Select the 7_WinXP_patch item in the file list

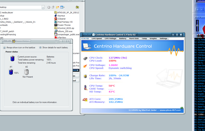point(7,31)
